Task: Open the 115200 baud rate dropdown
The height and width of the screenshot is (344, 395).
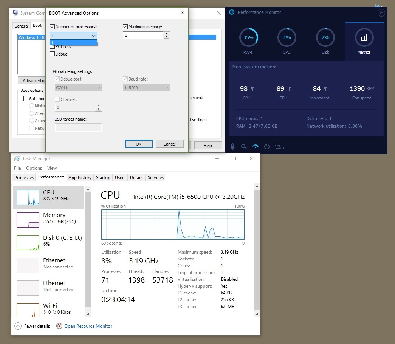Action: click(x=146, y=88)
